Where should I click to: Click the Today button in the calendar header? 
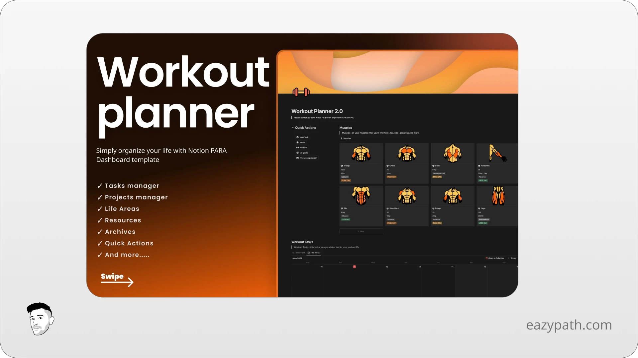pyautogui.click(x=513, y=258)
